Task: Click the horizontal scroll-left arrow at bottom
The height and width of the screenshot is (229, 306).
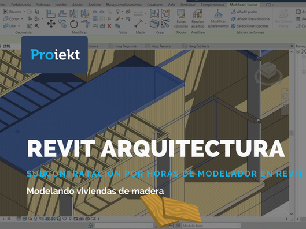Action: point(98,219)
